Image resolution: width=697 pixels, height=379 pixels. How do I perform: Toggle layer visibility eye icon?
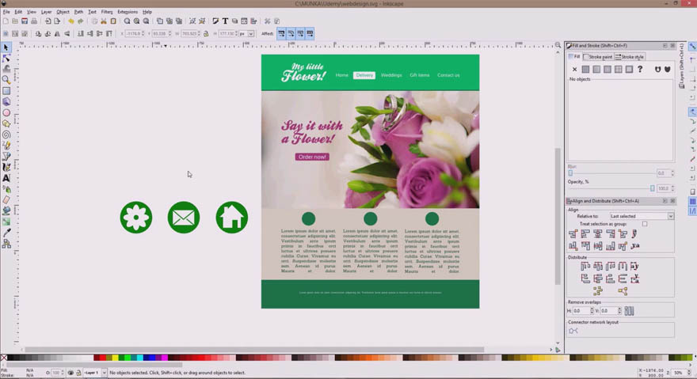click(x=70, y=373)
